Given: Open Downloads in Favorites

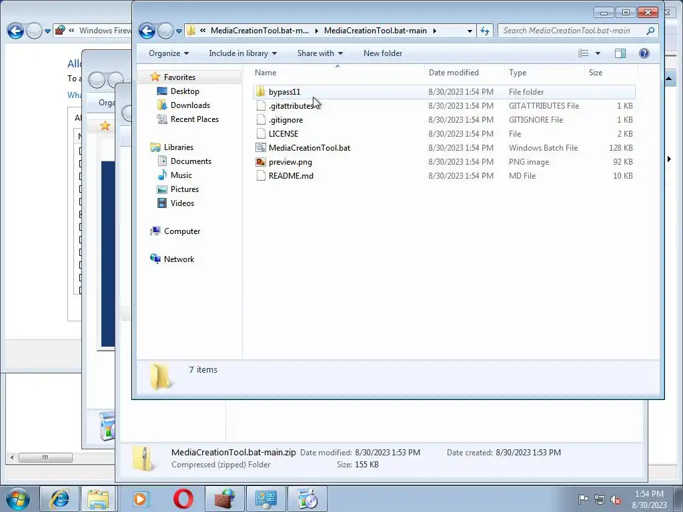Looking at the screenshot, I should click(x=190, y=105).
